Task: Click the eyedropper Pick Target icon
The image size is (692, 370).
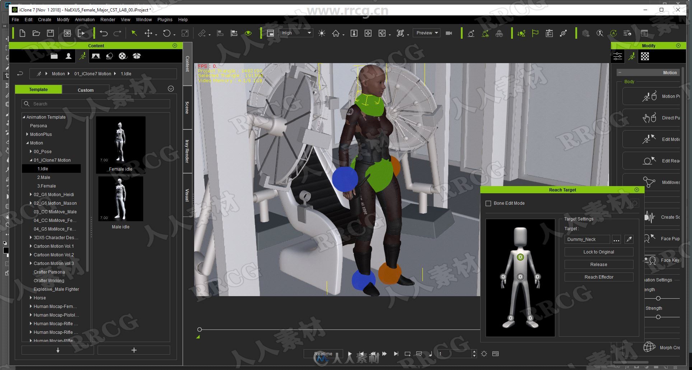Action: pos(629,239)
